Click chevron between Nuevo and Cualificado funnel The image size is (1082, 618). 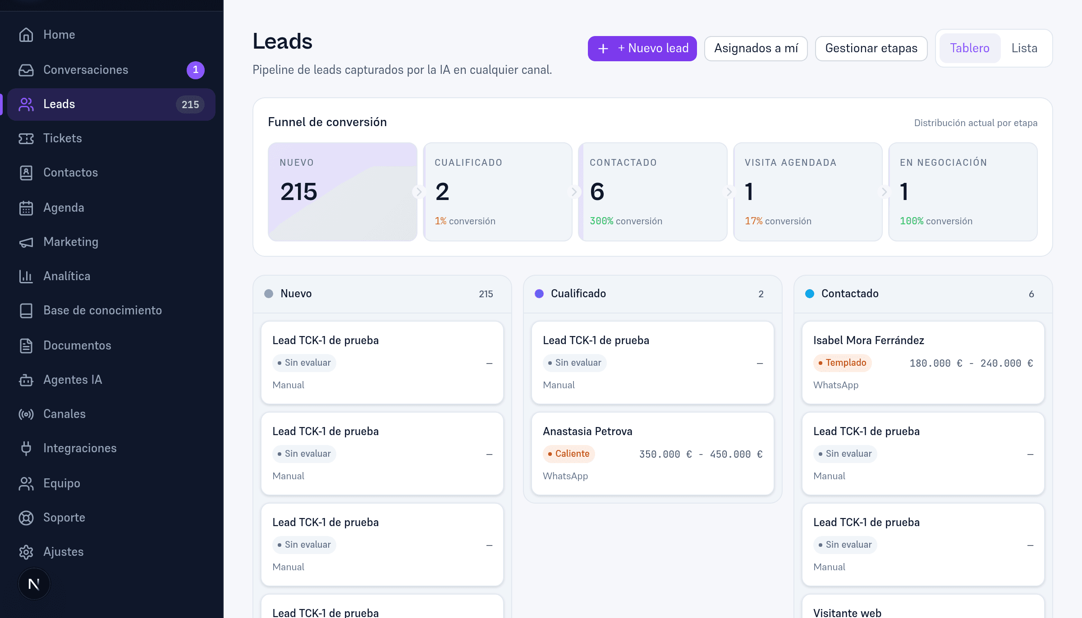pyautogui.click(x=419, y=192)
